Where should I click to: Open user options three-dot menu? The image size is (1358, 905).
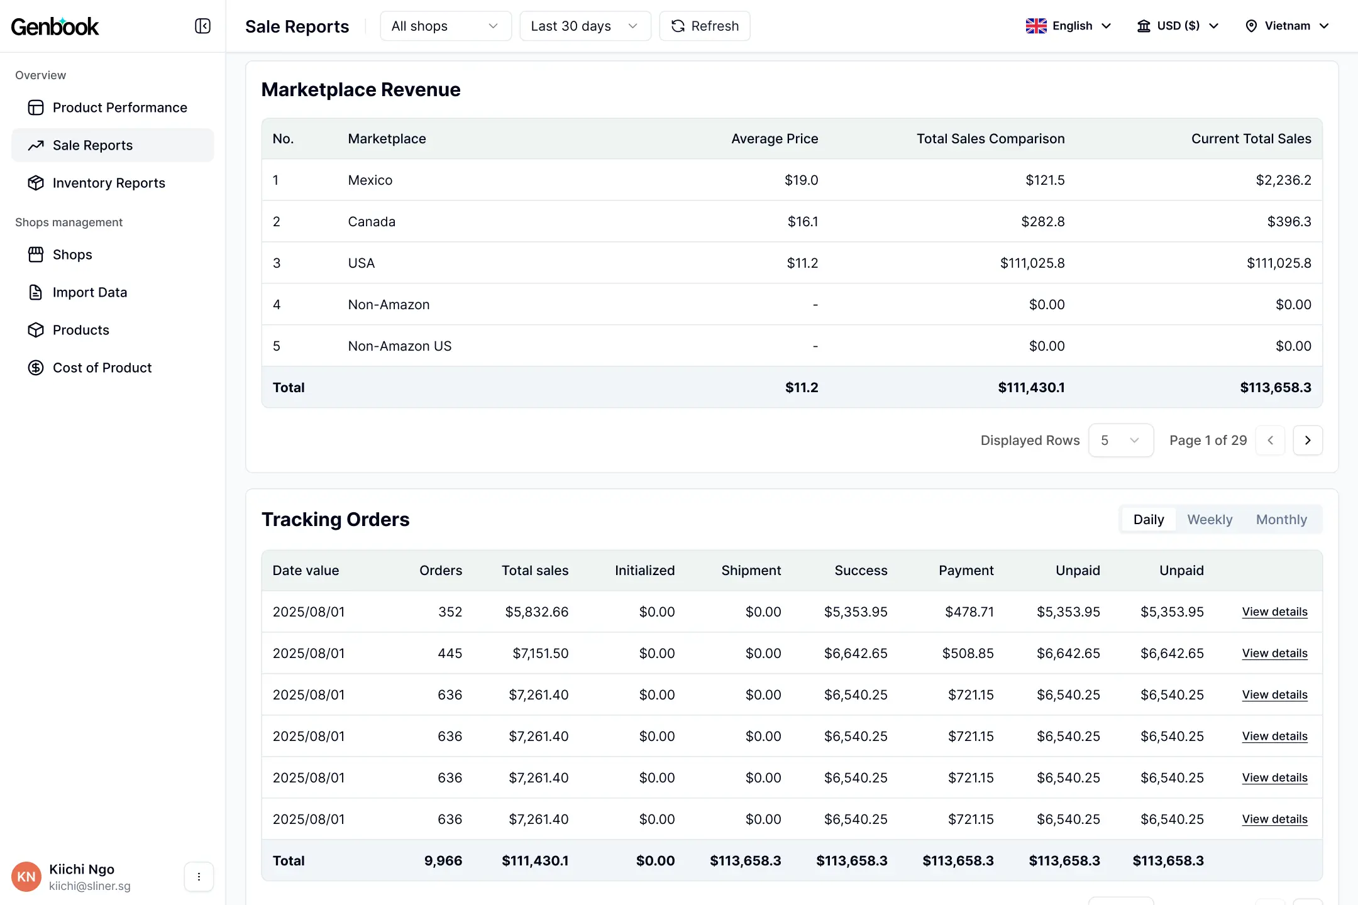(x=199, y=877)
